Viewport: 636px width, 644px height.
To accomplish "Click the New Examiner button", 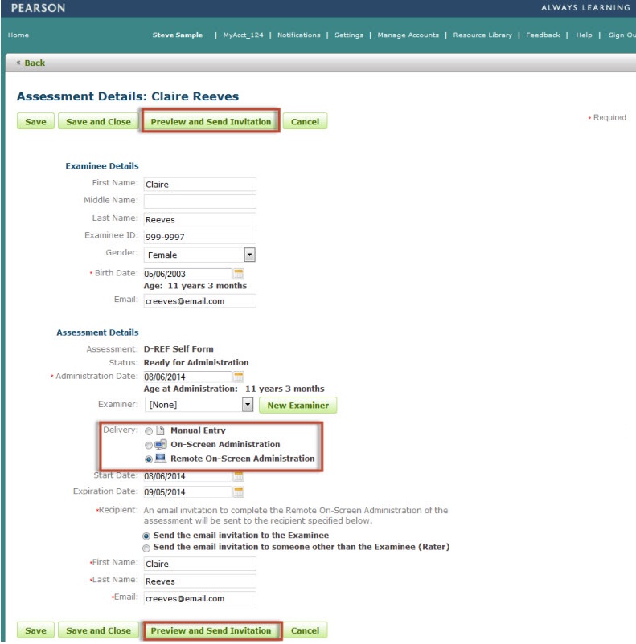I will 297,406.
